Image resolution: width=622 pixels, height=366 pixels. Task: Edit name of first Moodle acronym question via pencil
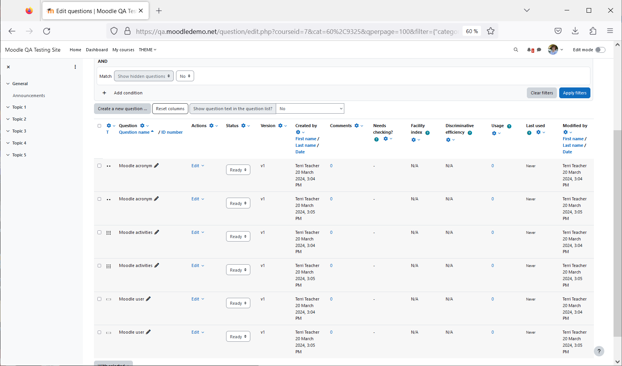tap(156, 166)
